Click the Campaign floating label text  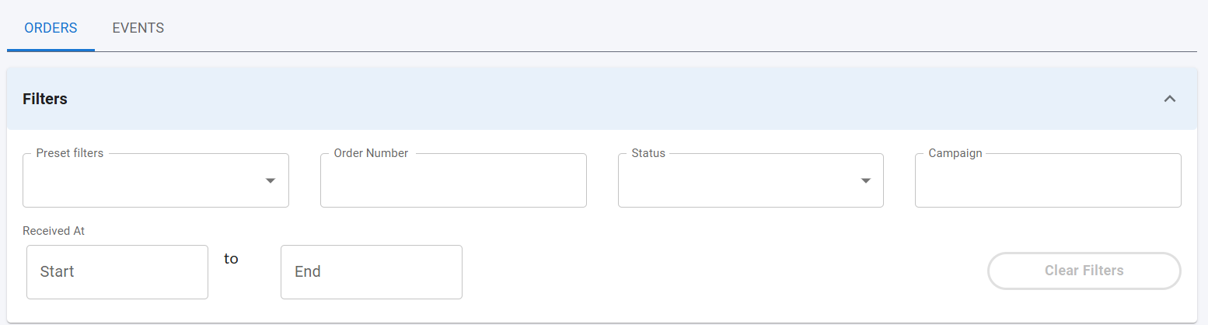click(x=955, y=153)
